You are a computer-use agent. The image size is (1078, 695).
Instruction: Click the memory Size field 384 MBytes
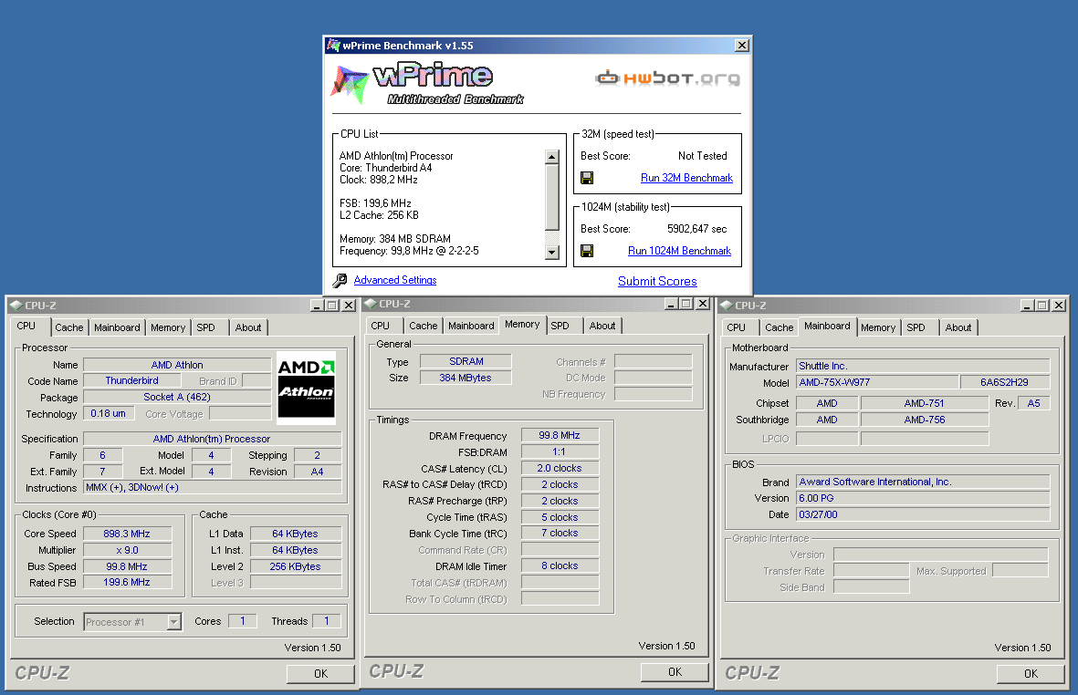coord(466,378)
